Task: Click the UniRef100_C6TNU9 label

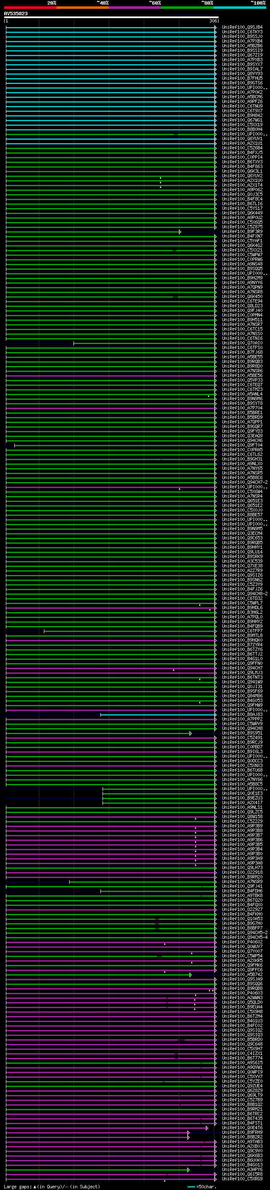Action: tap(242, 106)
